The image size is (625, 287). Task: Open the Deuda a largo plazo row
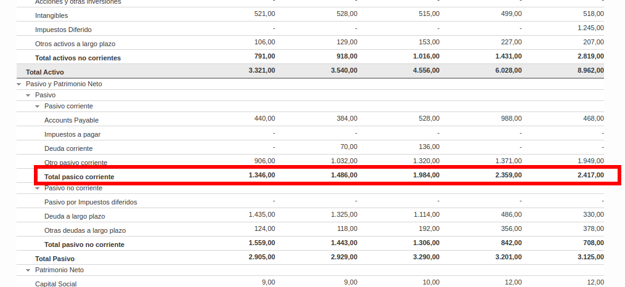point(75,216)
